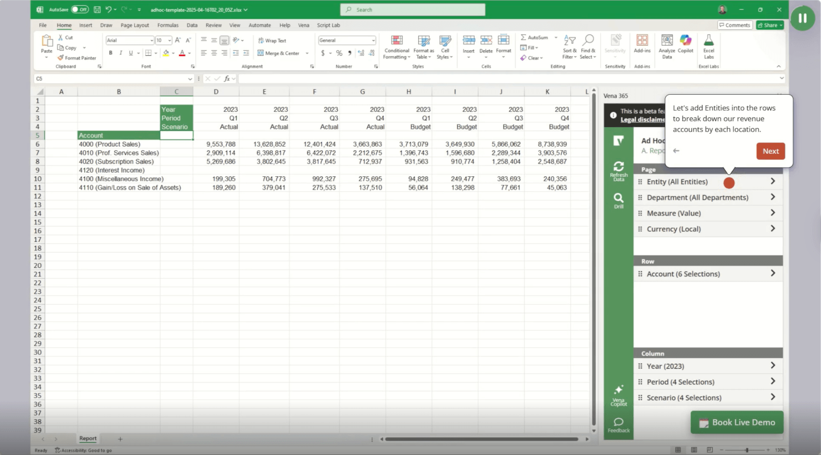Toggle Italic formatting

[x=121, y=53]
